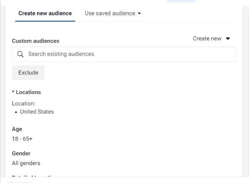
Task: Select the Age section heading
Action: (x=17, y=129)
